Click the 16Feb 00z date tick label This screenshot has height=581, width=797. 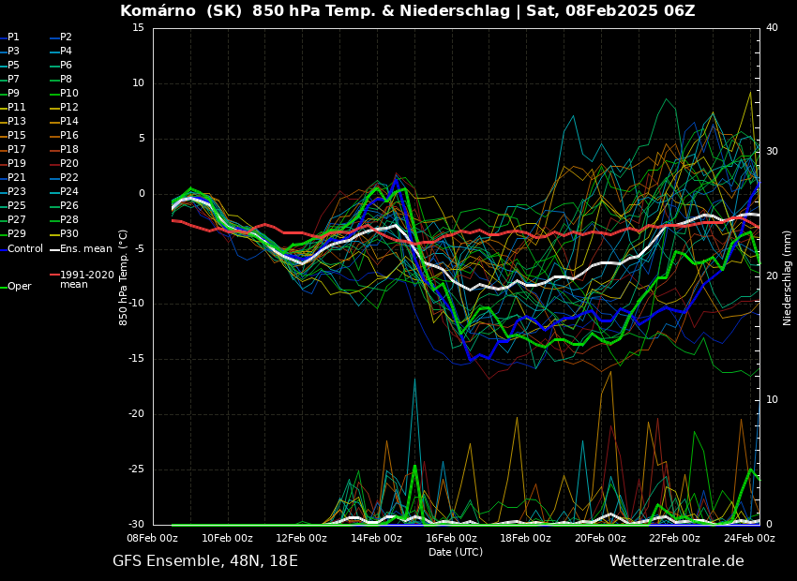coord(450,538)
